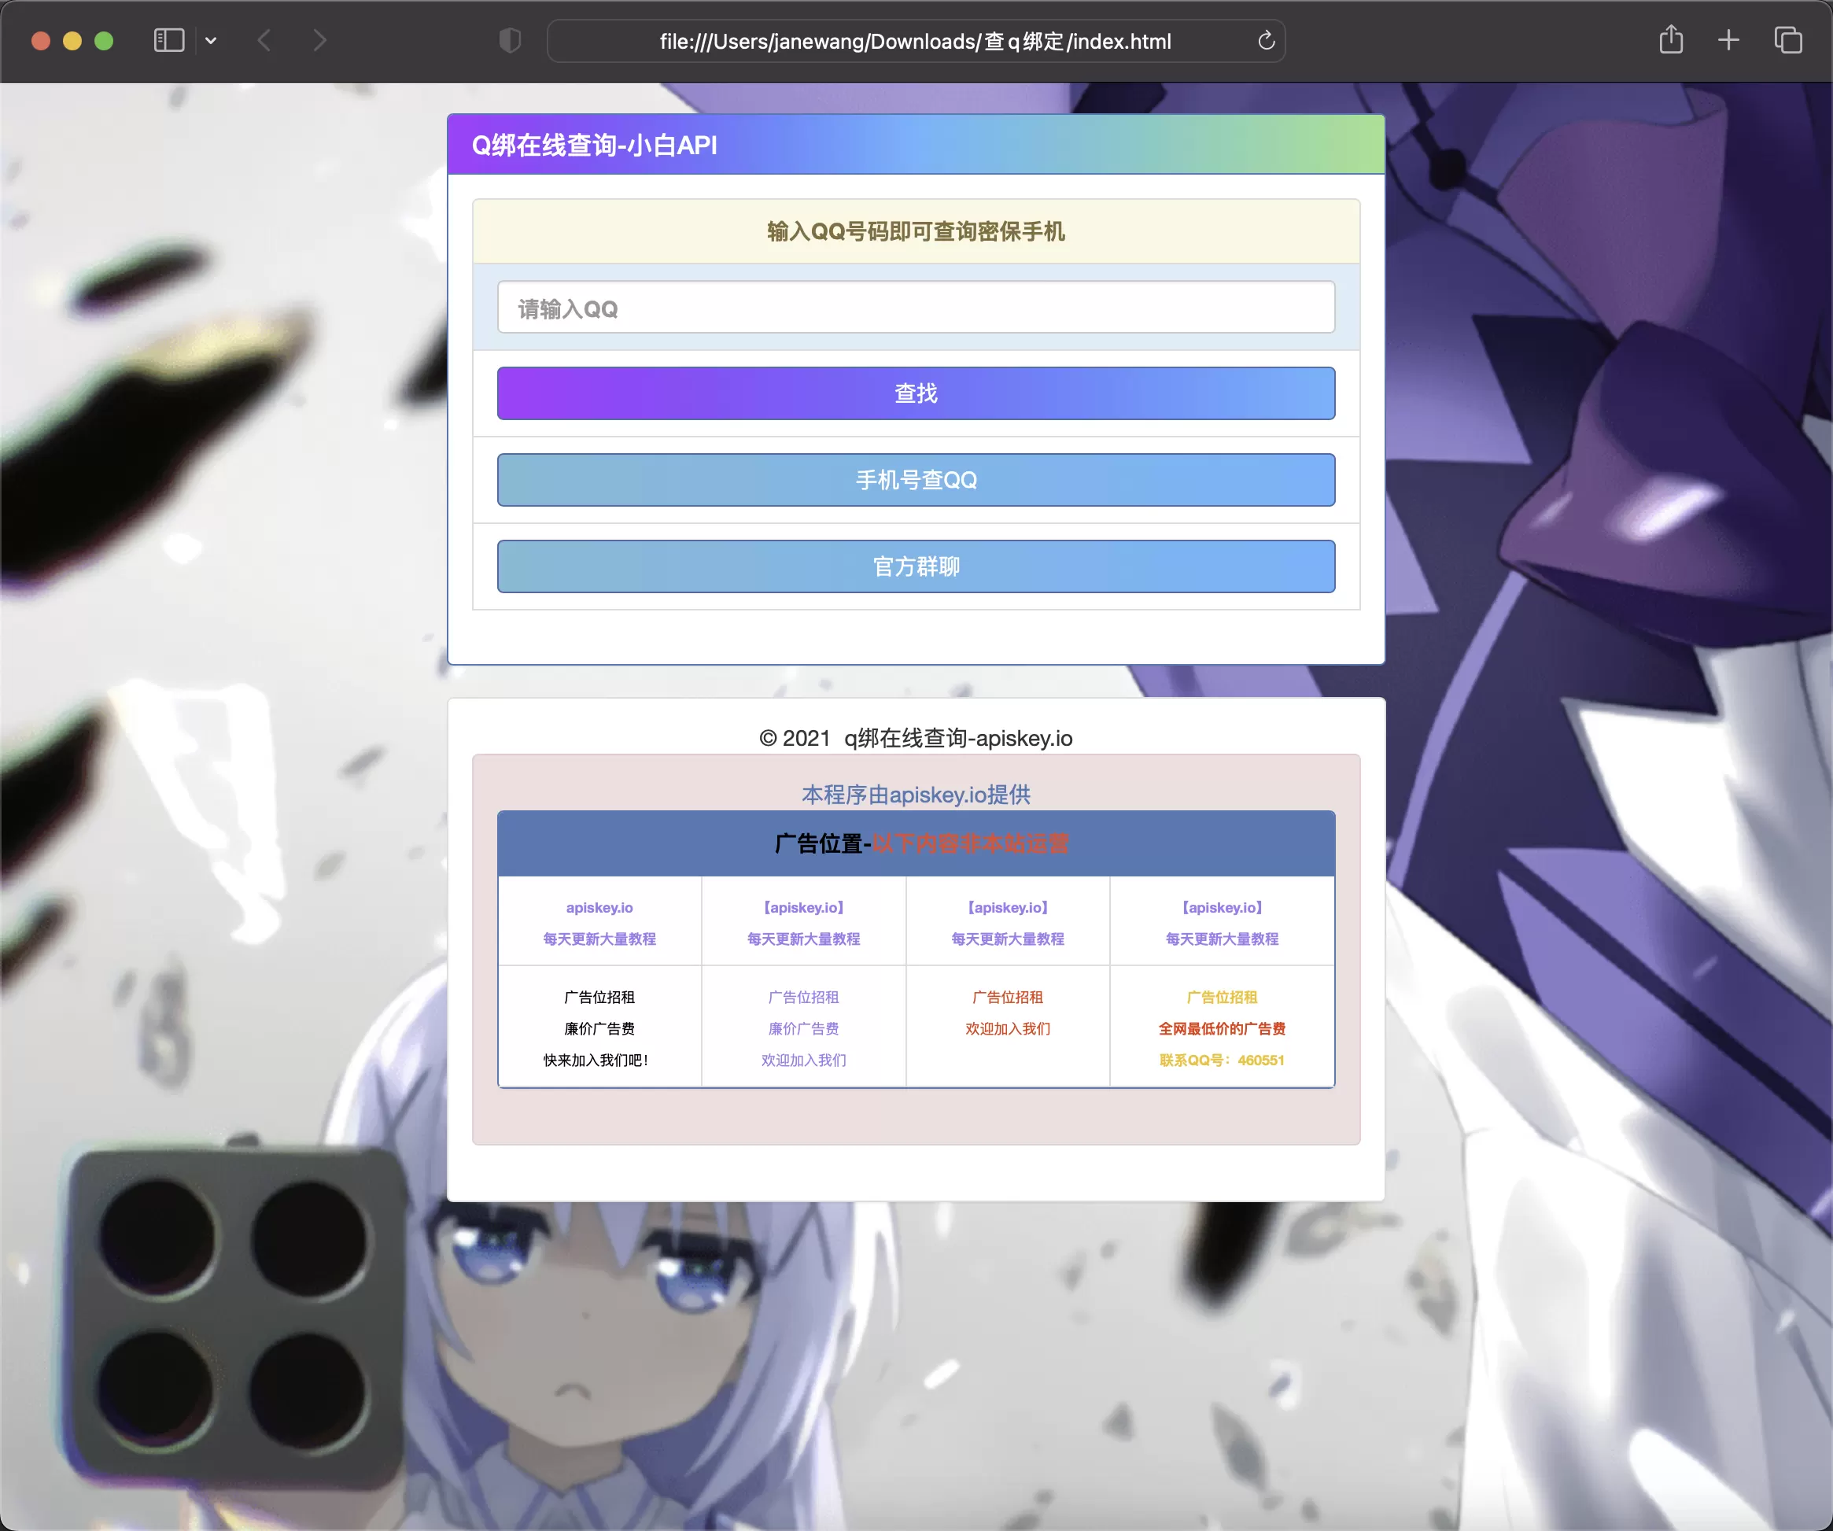Open the sidebar dropdown chevron
Screen dimensions: 1833x1531
[210, 40]
